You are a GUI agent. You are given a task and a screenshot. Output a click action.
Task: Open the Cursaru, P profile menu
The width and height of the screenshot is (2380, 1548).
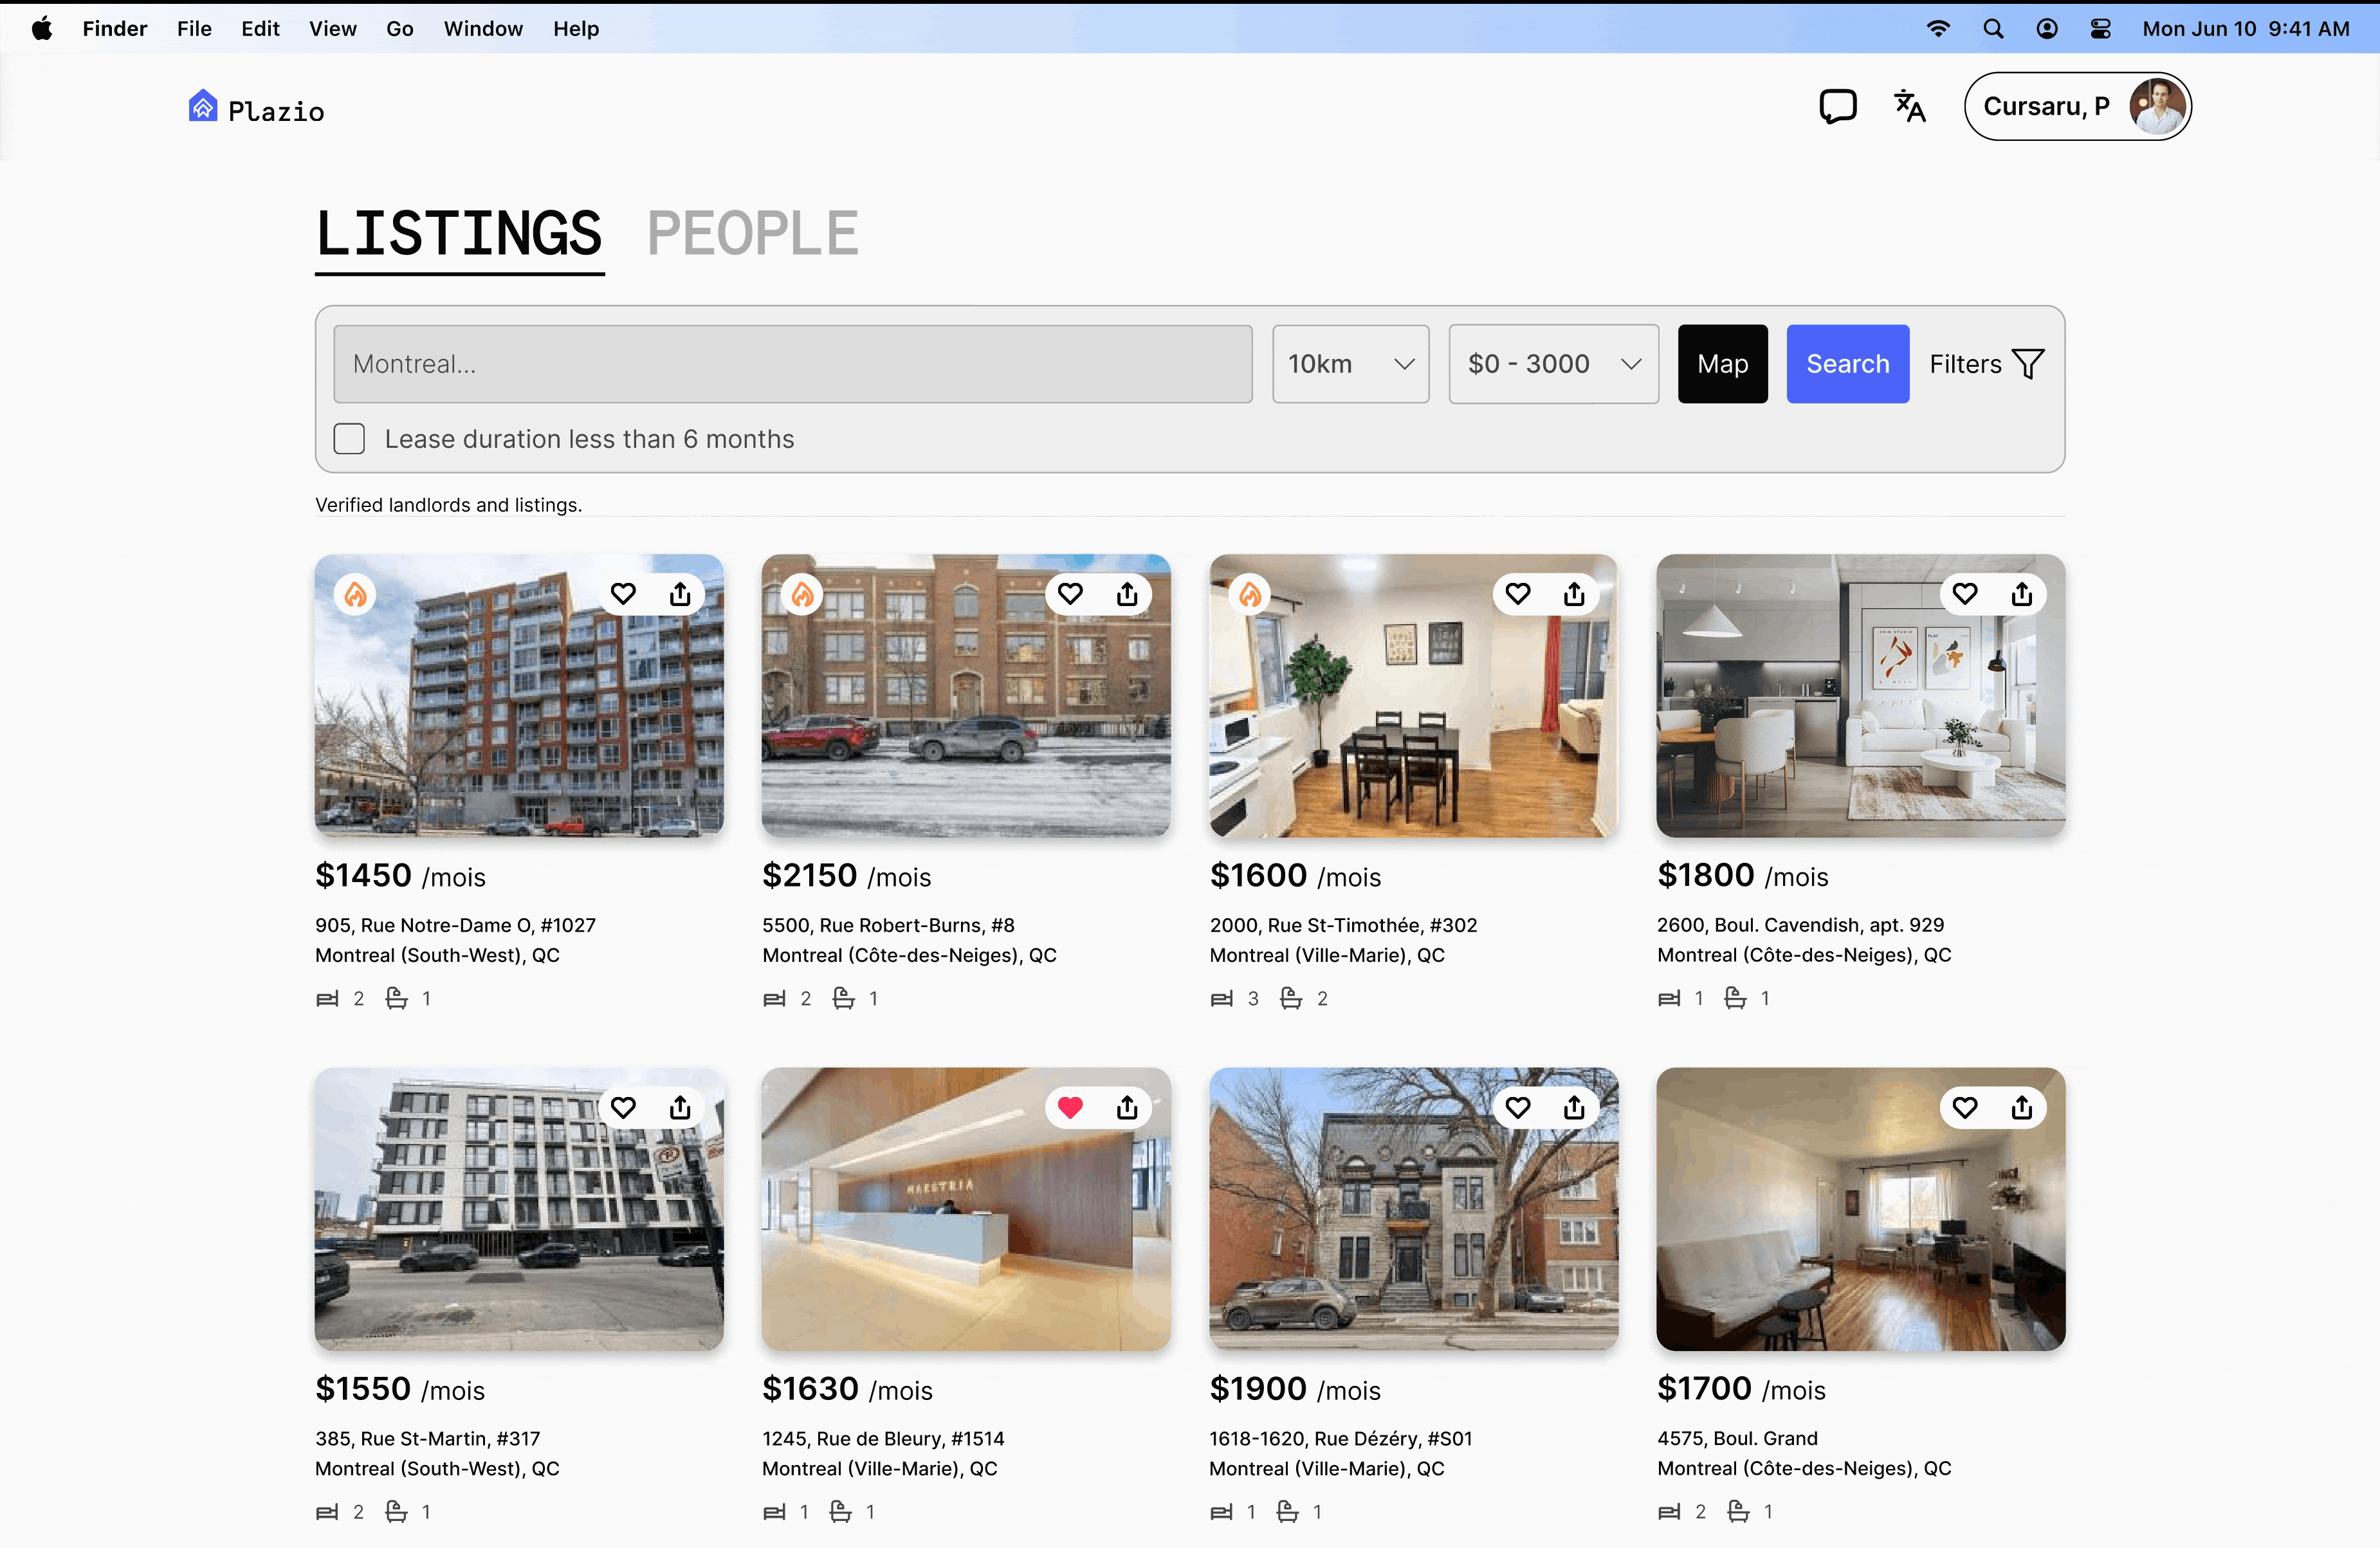click(2077, 106)
